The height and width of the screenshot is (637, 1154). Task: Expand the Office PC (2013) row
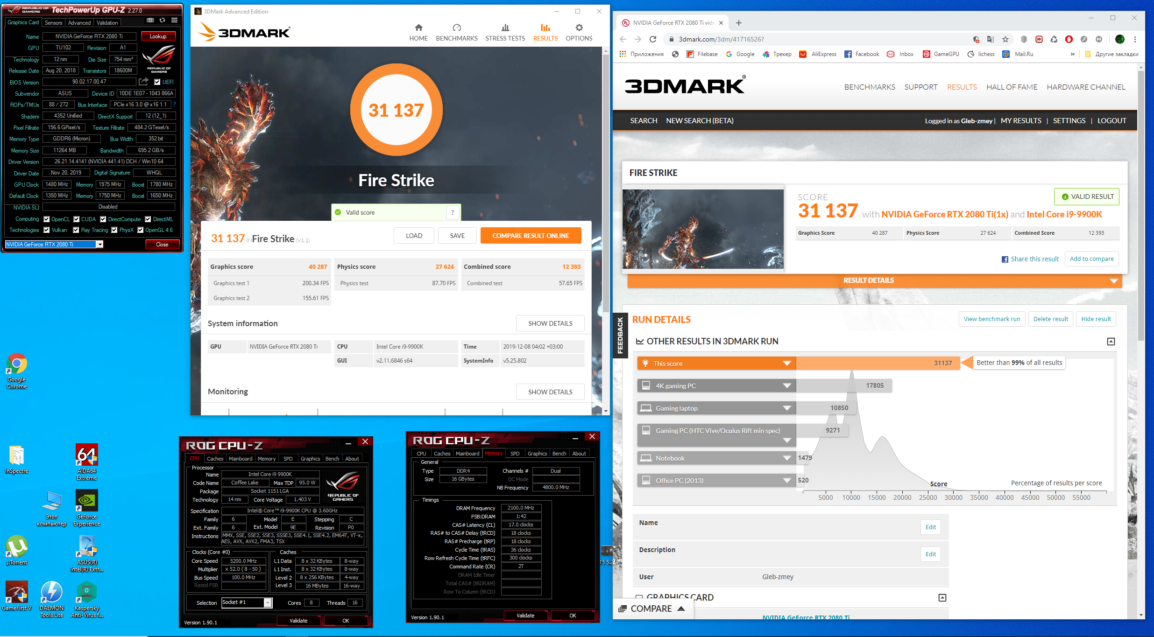pyautogui.click(x=787, y=480)
